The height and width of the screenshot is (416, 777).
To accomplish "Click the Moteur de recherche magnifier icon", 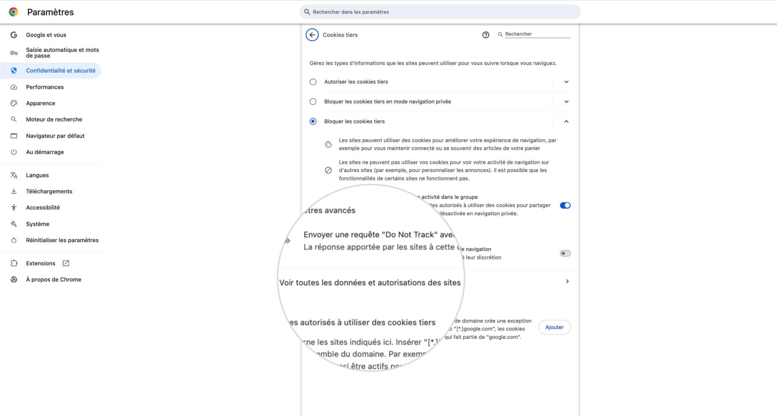I will pos(14,120).
